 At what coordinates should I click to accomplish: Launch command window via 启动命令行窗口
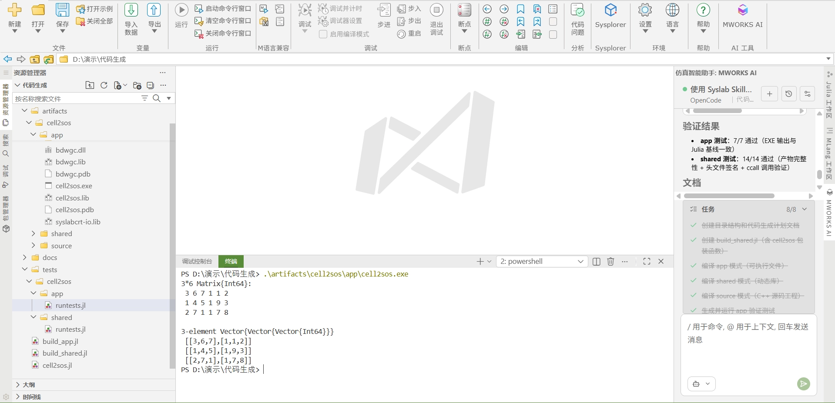pyautogui.click(x=223, y=9)
